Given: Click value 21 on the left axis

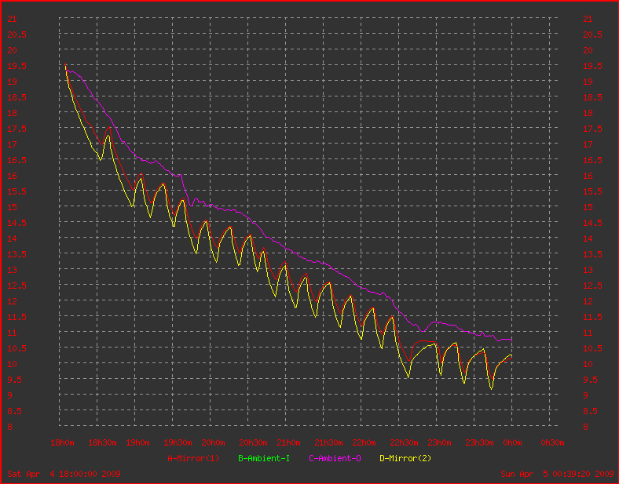Looking at the screenshot, I should tap(13, 19).
